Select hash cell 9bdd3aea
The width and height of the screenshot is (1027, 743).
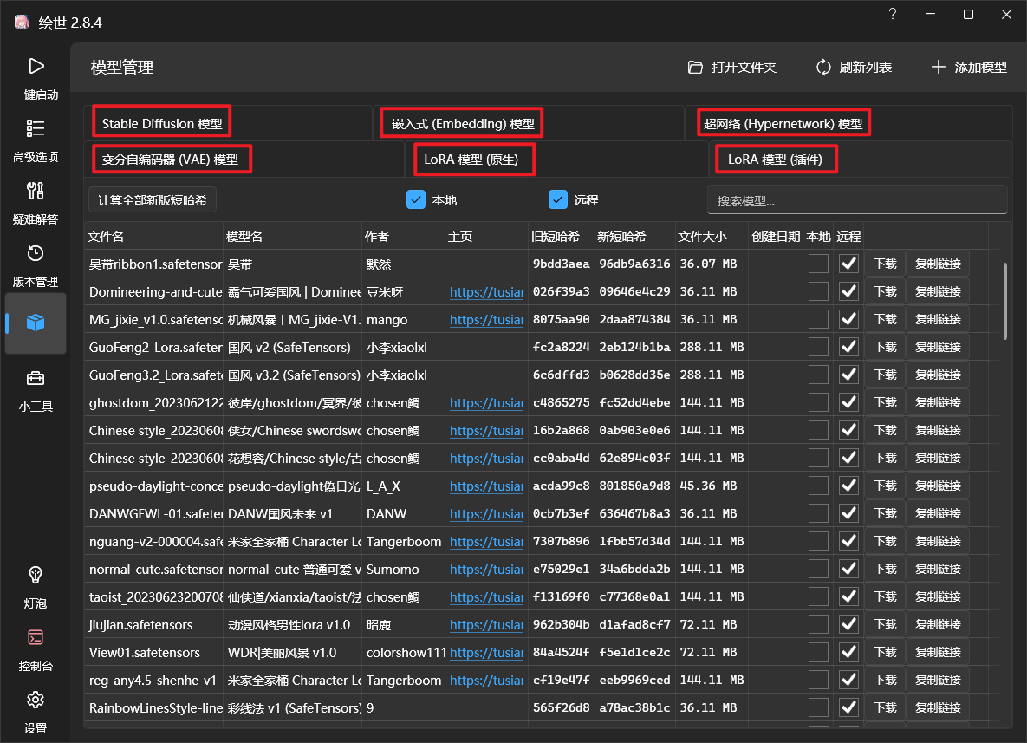click(x=561, y=264)
